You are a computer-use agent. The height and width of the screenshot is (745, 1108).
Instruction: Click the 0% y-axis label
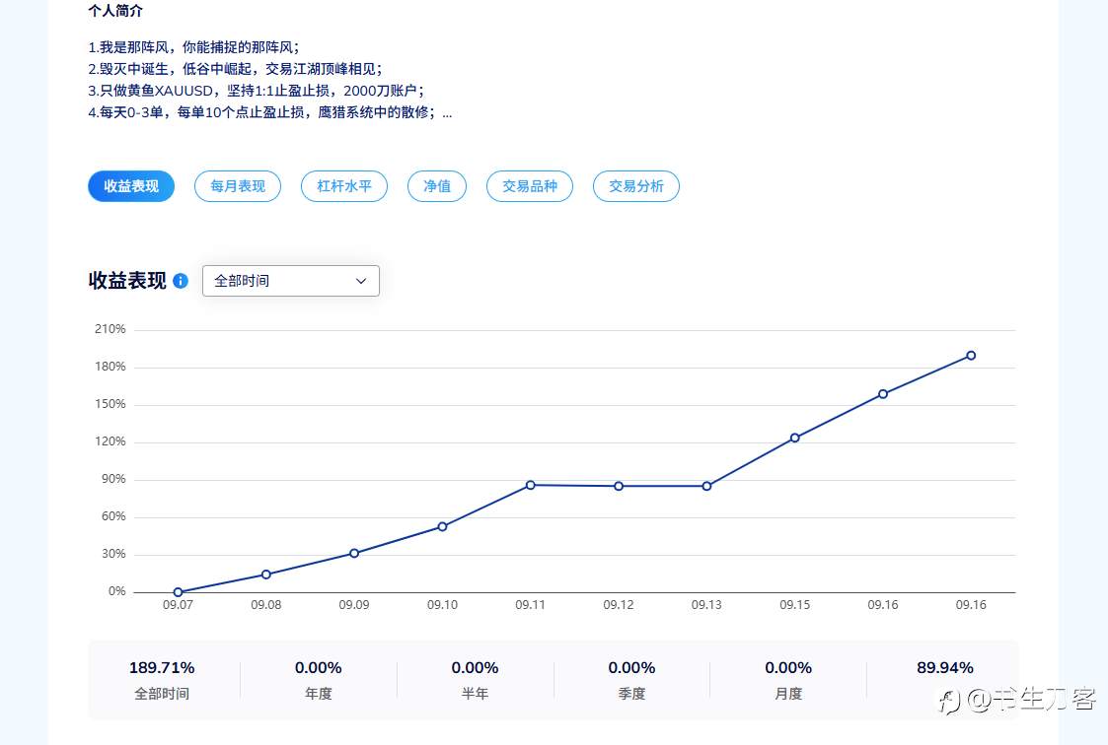click(117, 591)
